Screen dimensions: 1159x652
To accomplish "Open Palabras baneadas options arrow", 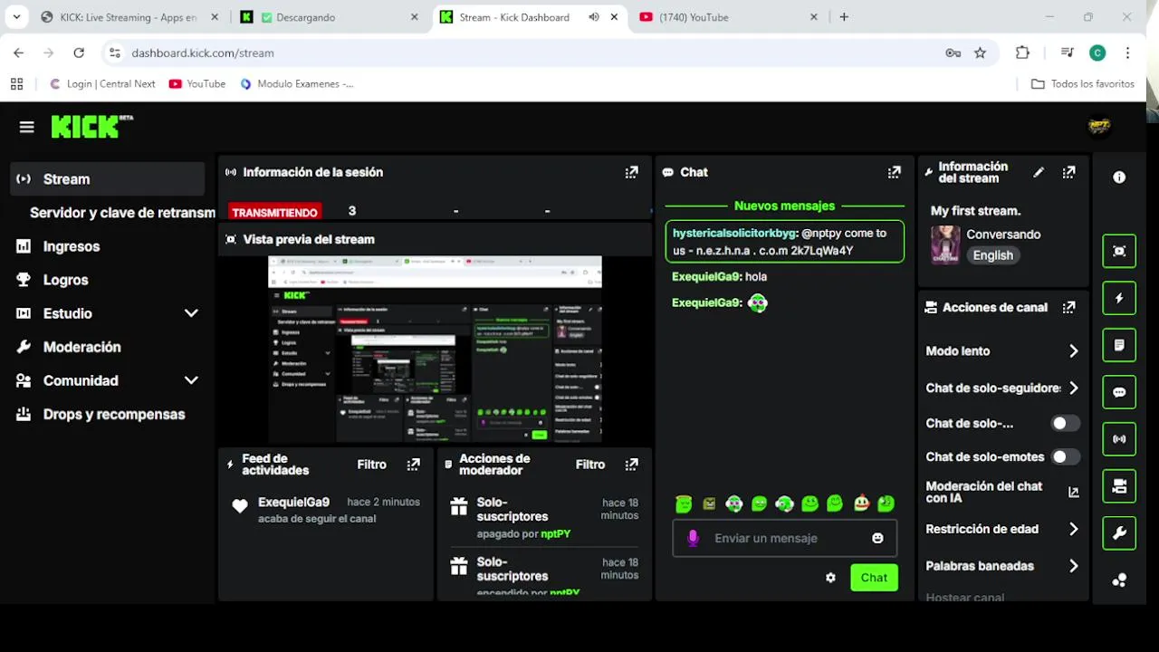I will point(1073,566).
